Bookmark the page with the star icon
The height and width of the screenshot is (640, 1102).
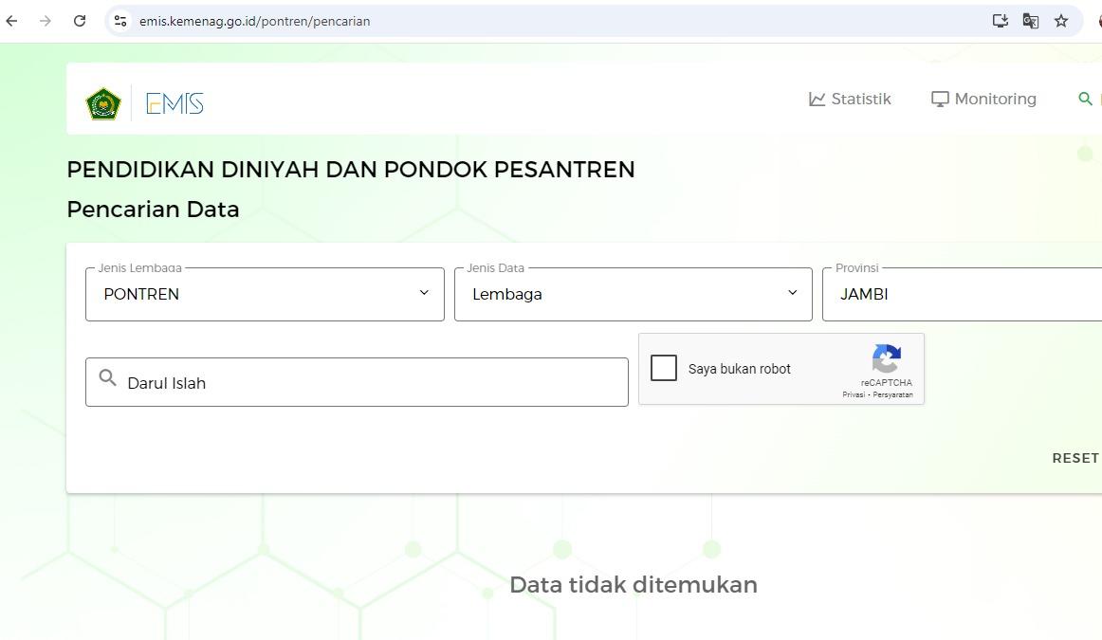(1061, 20)
